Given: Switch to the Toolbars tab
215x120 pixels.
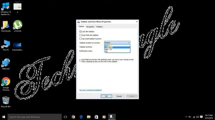Looking at the screenshot, I should [99, 27].
